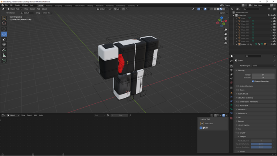This screenshot has width=277, height=156.
Task: Pick the Scale tool
Action: 4,39
